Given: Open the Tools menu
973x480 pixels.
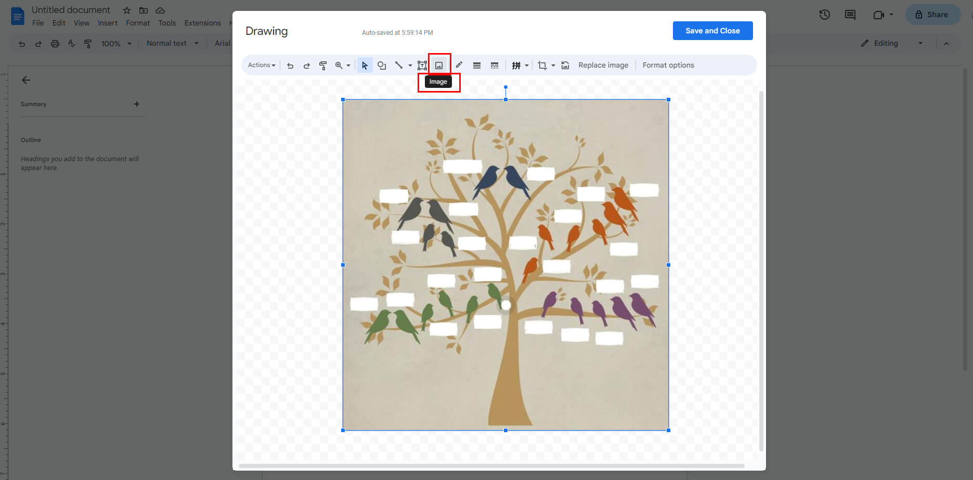Looking at the screenshot, I should (x=167, y=23).
